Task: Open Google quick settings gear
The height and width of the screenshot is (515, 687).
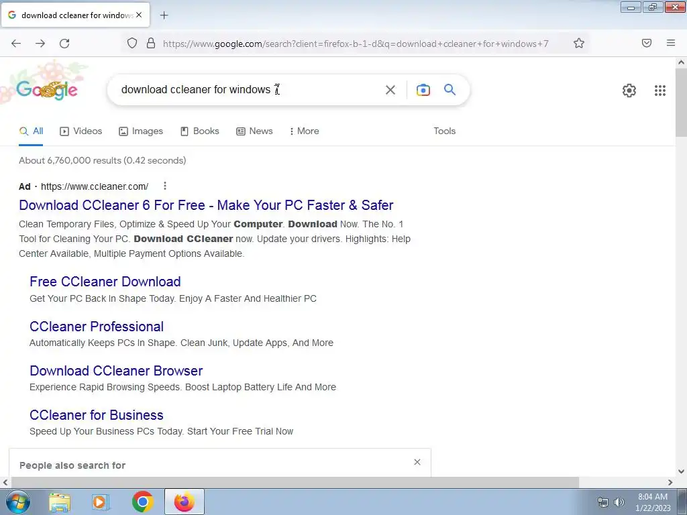Action: pyautogui.click(x=629, y=91)
